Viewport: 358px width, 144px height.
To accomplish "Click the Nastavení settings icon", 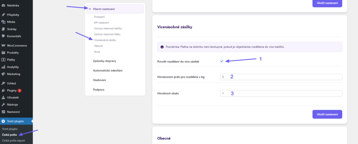I will 3,112.
